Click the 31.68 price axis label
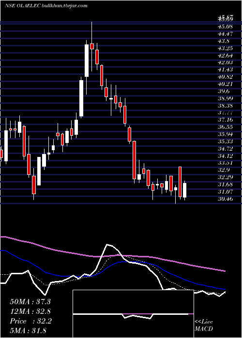 pyautogui.click(x=226, y=184)
